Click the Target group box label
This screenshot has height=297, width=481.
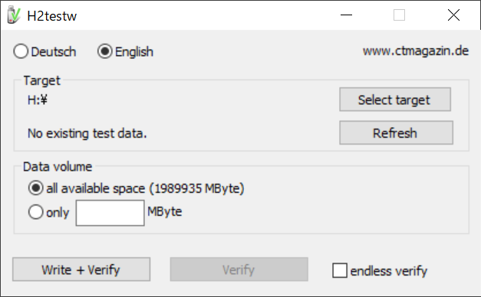42,80
